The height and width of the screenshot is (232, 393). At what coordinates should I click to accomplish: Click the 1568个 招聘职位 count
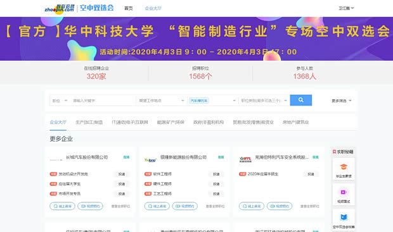pos(200,76)
